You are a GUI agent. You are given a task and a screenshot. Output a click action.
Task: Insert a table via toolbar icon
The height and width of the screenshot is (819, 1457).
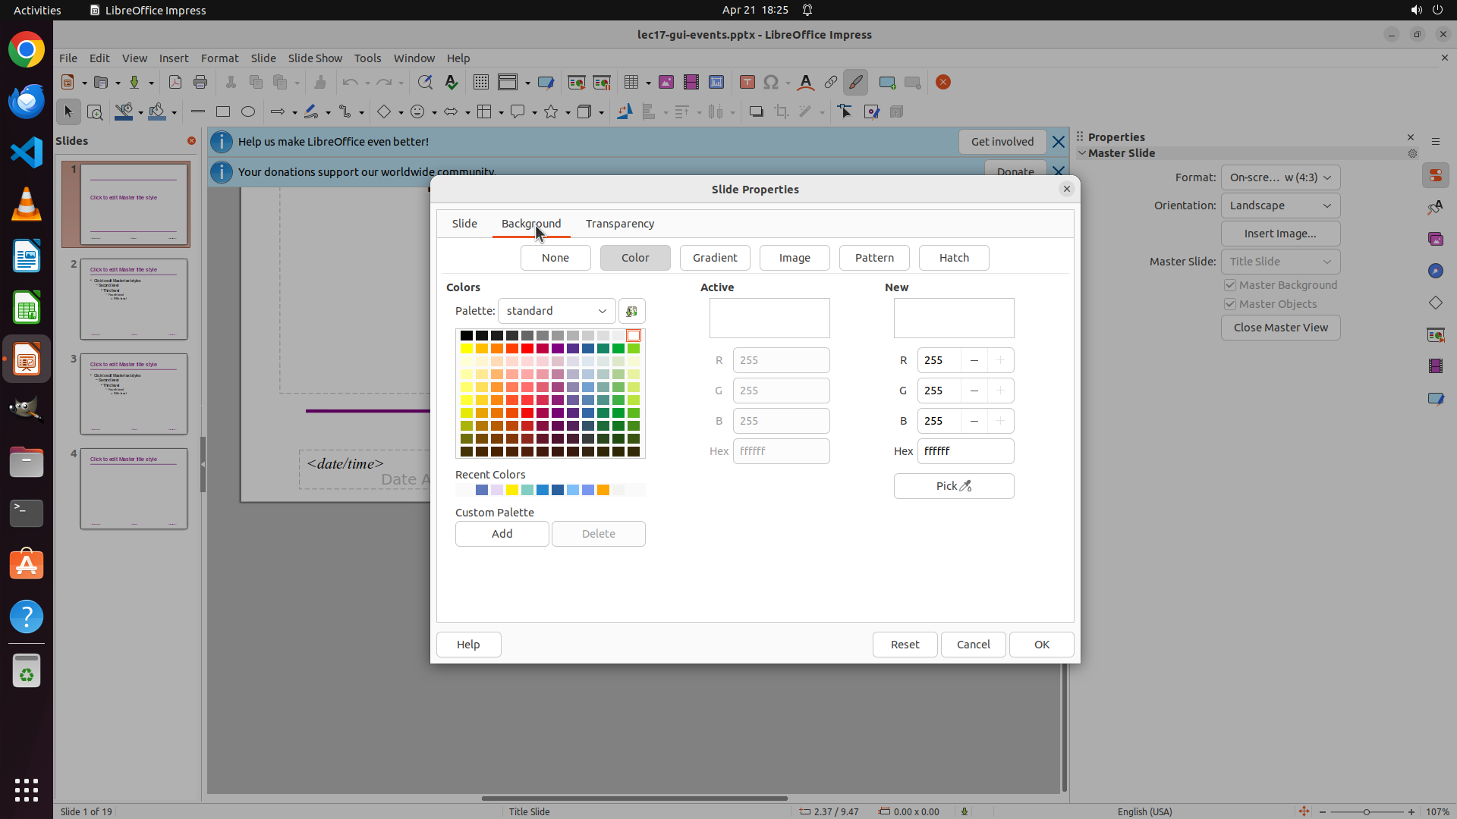(631, 83)
